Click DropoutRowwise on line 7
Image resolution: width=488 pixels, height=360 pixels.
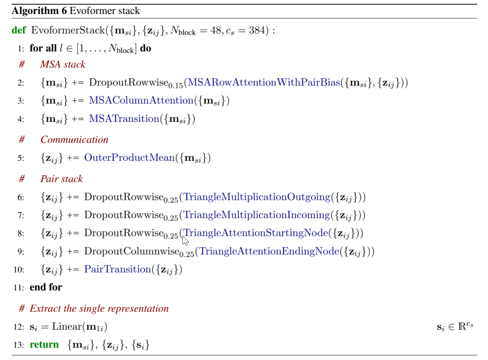pos(124,215)
